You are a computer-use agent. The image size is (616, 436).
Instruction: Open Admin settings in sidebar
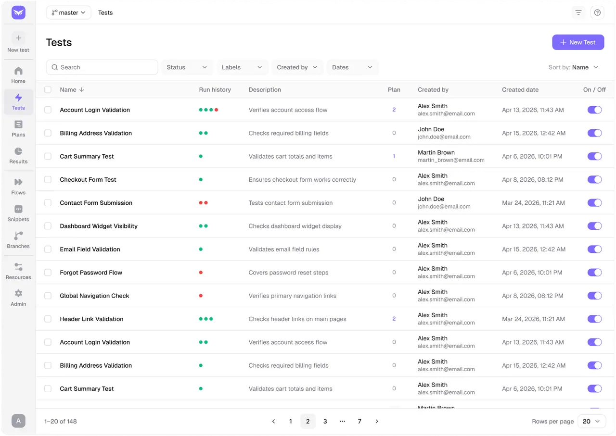18,298
